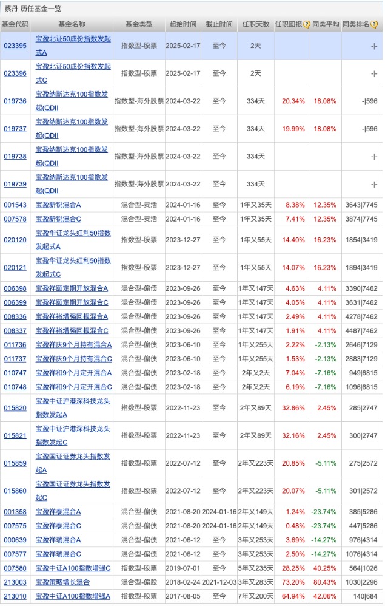Open fund code link 213003
Image resolution: width=385 pixels, height=606 pixels.
click(x=15, y=582)
